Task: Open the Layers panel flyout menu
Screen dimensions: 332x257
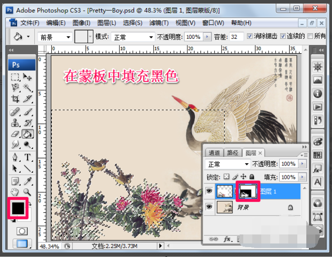Action: pos(304,155)
